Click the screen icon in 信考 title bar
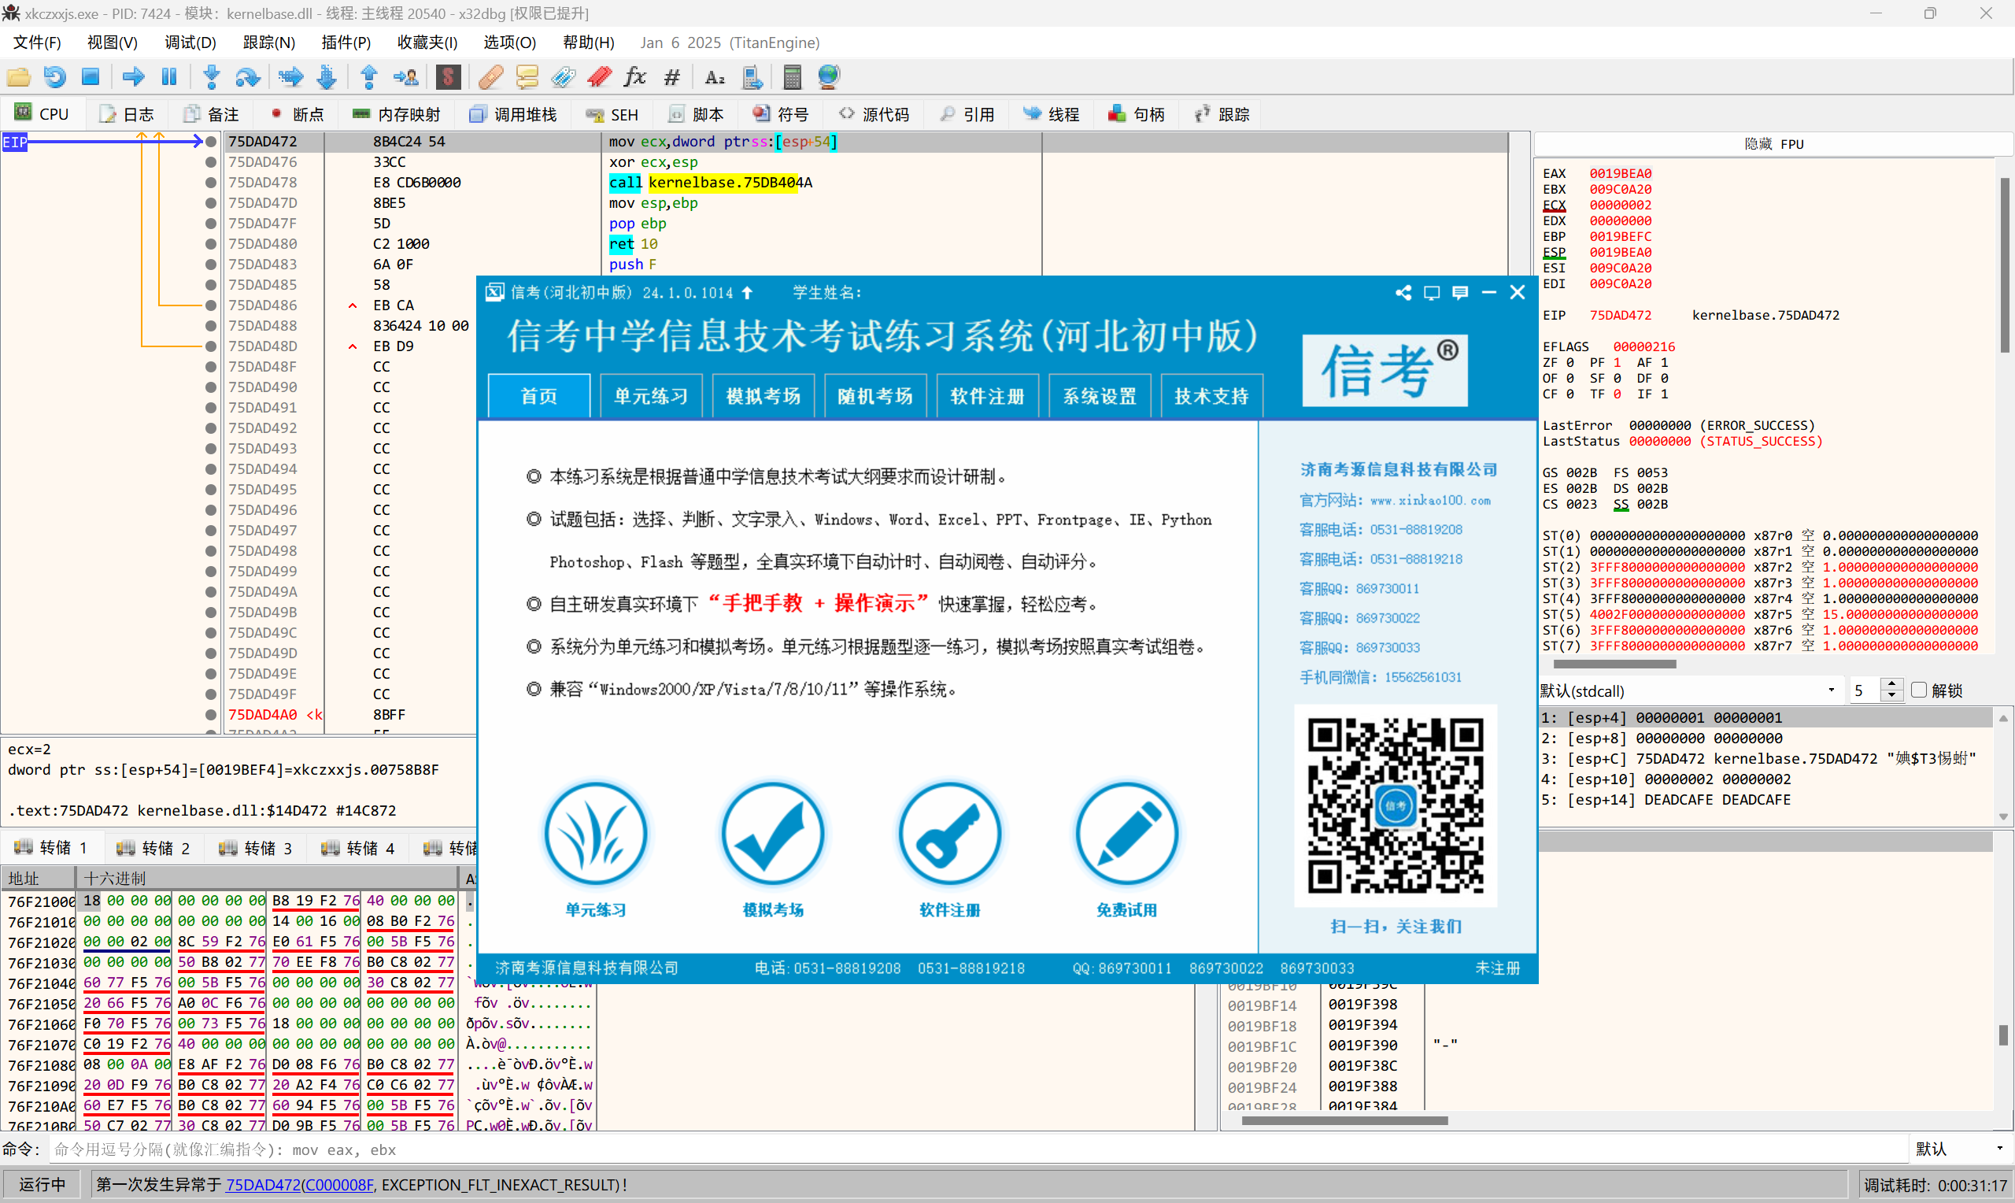Image resolution: width=2015 pixels, height=1203 pixels. click(1432, 293)
